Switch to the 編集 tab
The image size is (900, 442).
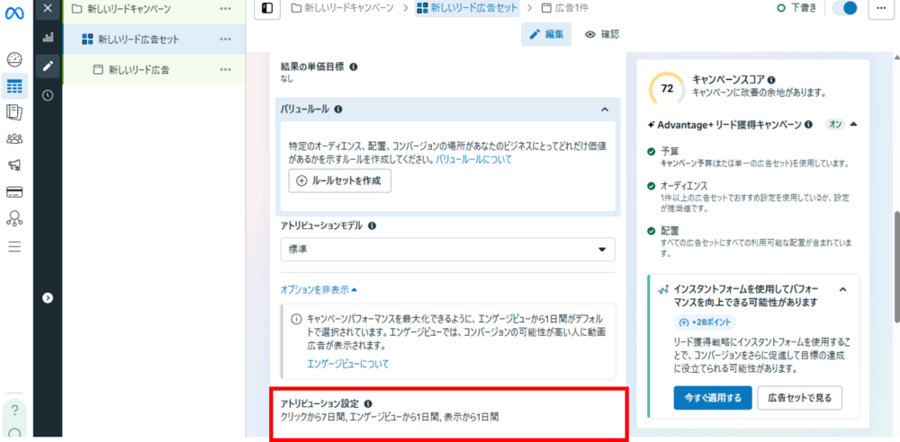click(x=546, y=34)
